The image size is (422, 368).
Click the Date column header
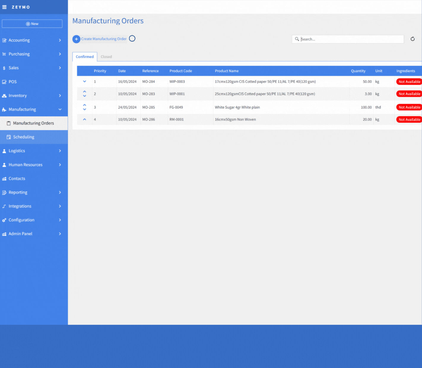tap(122, 71)
